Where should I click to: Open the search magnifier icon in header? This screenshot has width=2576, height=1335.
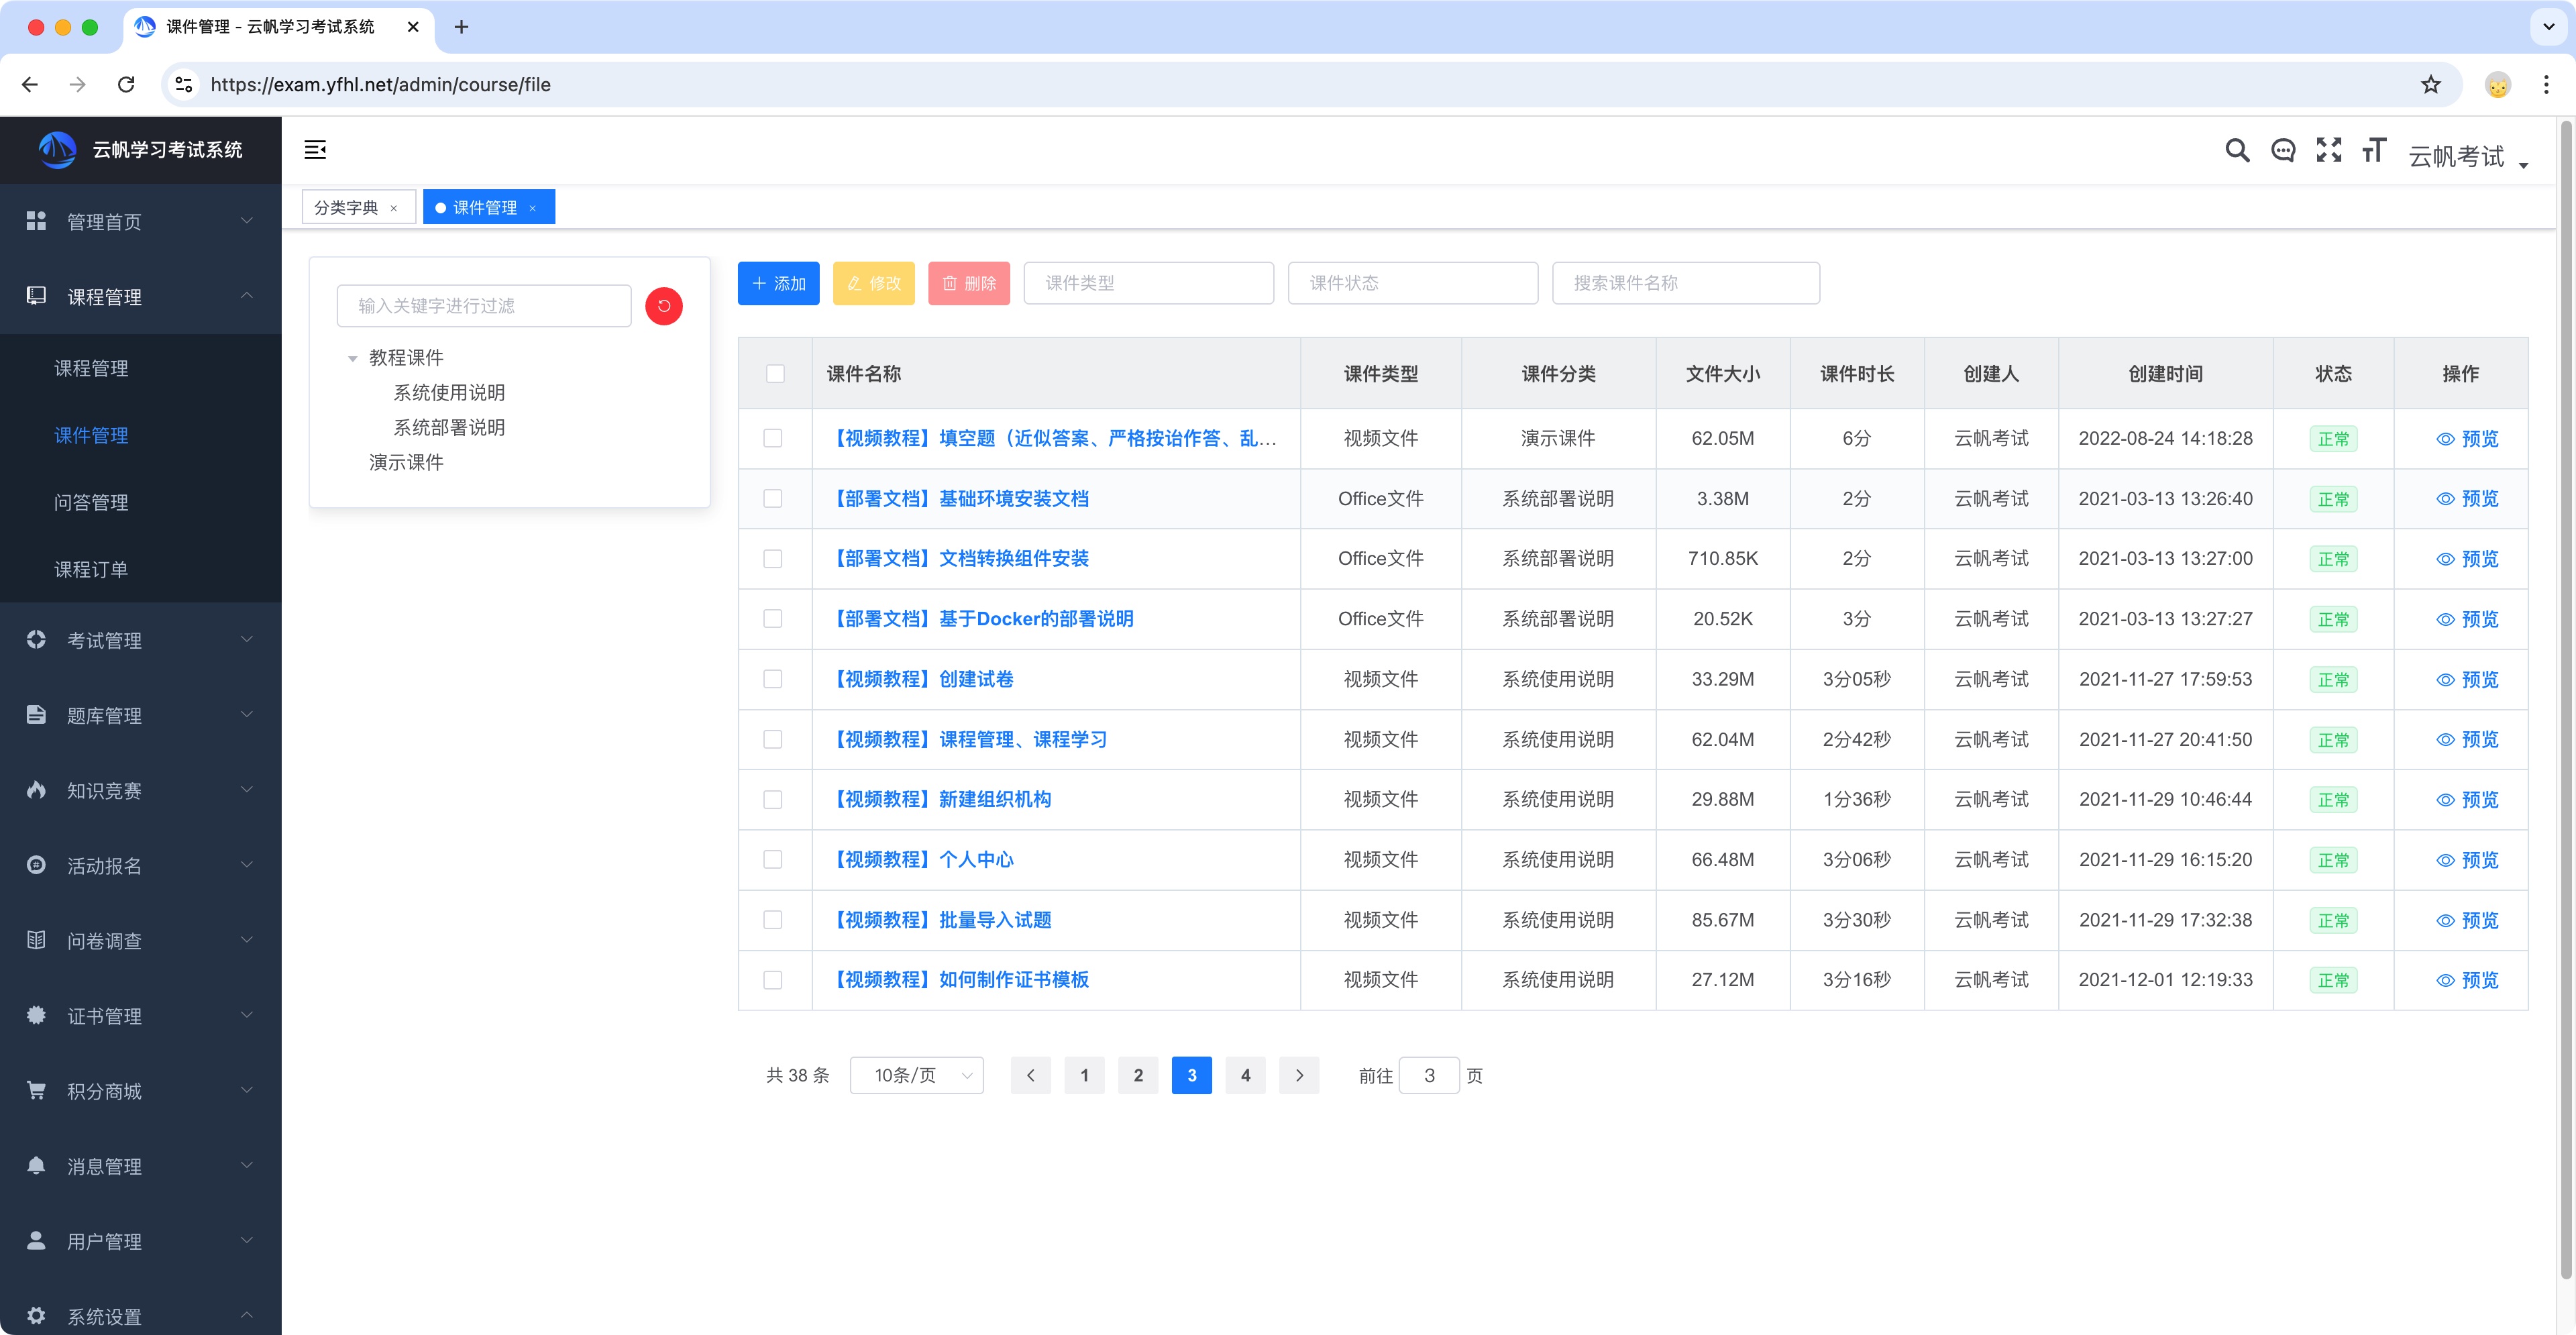click(2237, 150)
